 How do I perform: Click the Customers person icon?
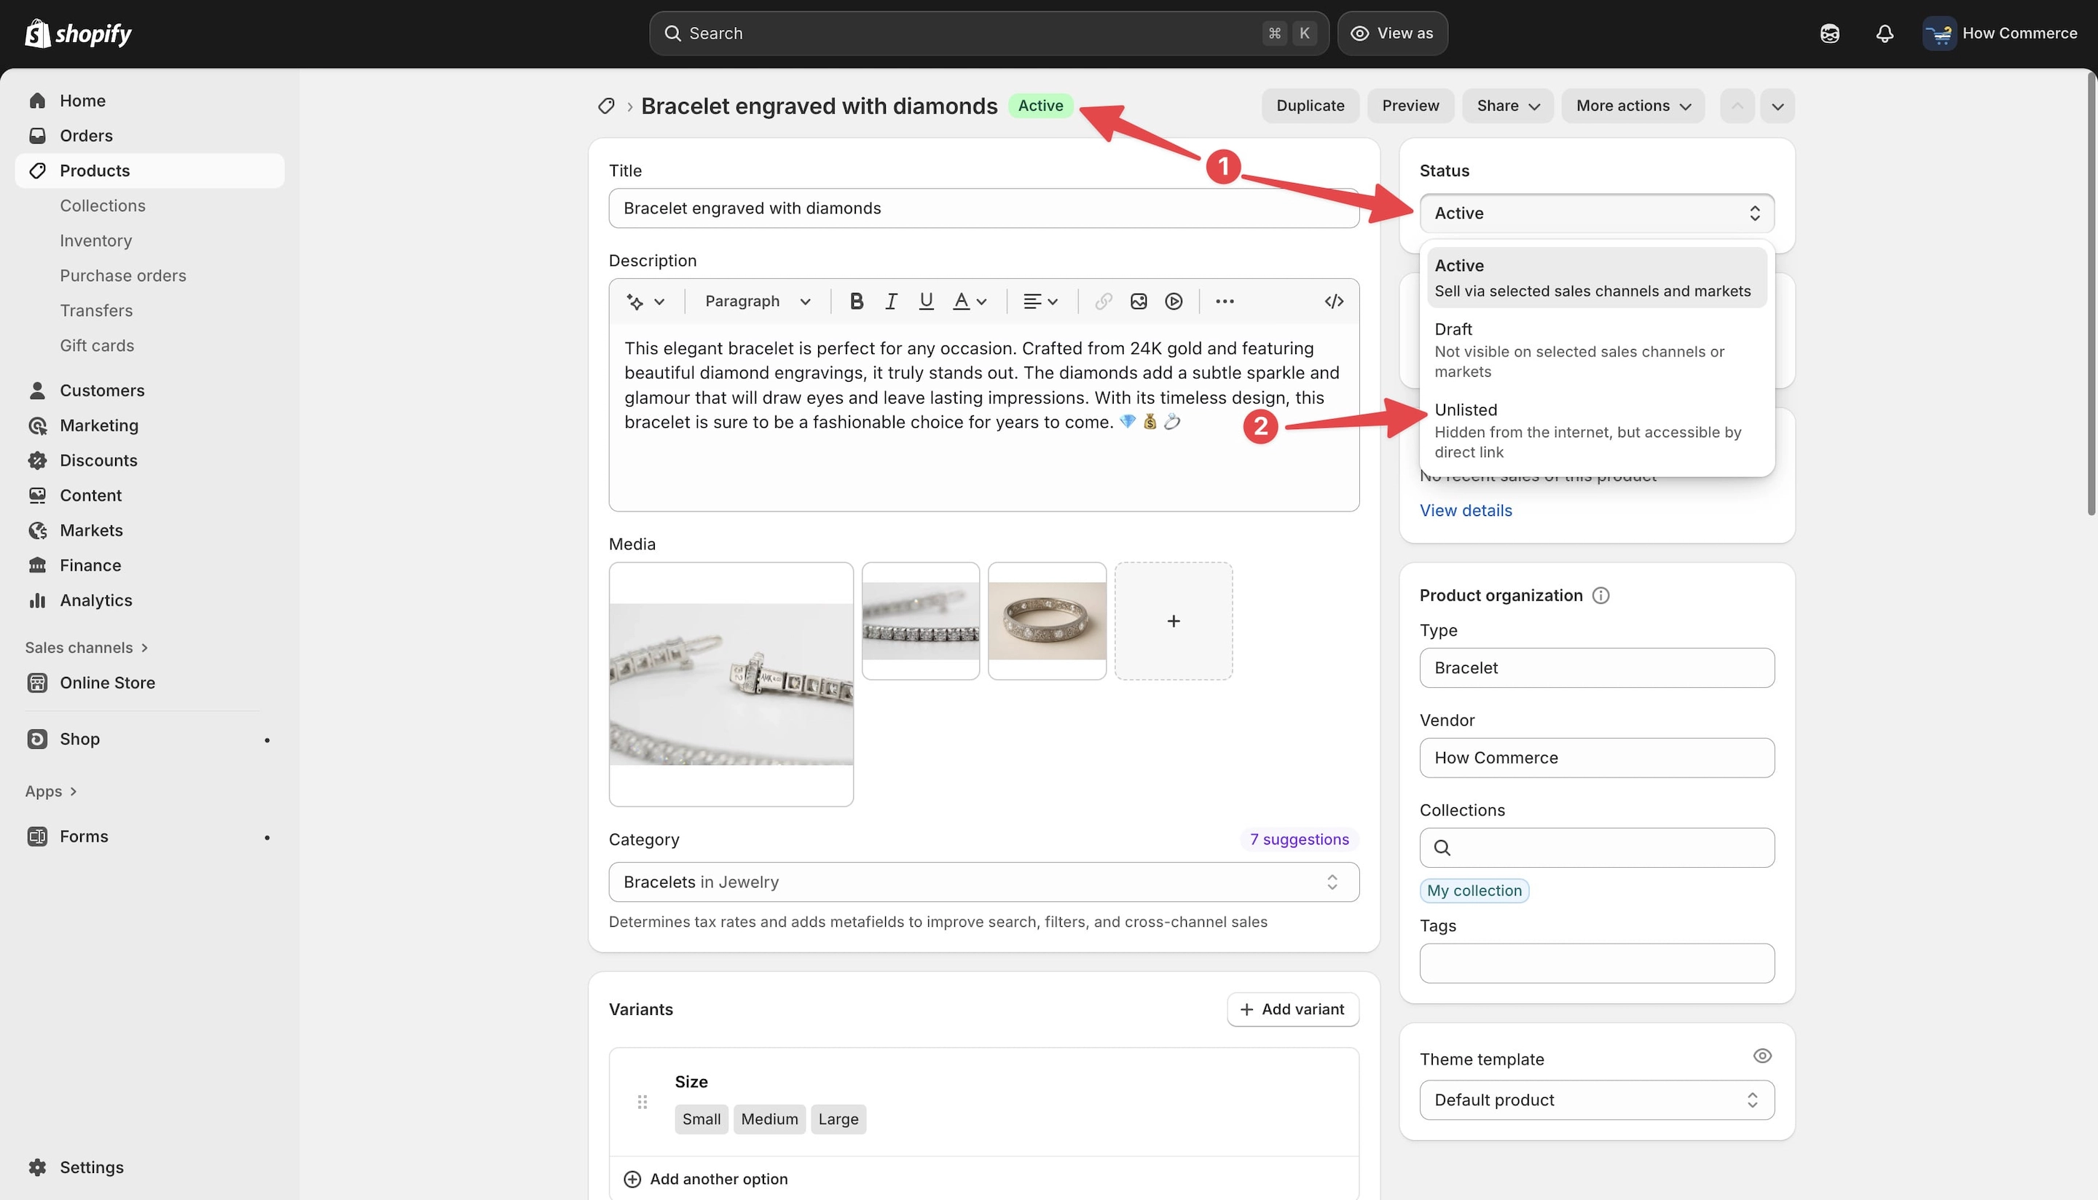(37, 391)
